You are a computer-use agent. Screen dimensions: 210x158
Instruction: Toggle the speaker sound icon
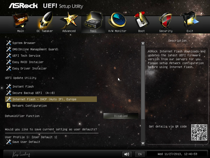(x=127, y=154)
